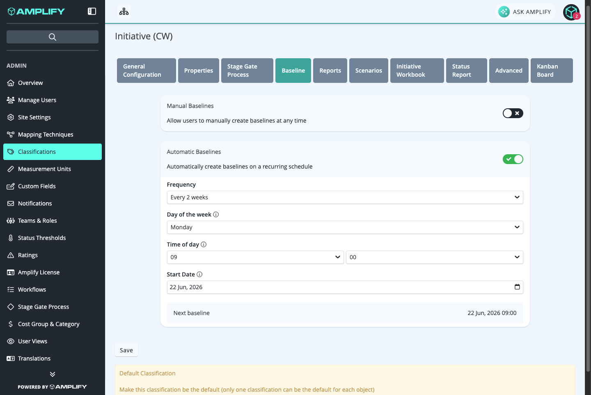
Task: Click the sidebar search box
Action: pyautogui.click(x=53, y=37)
